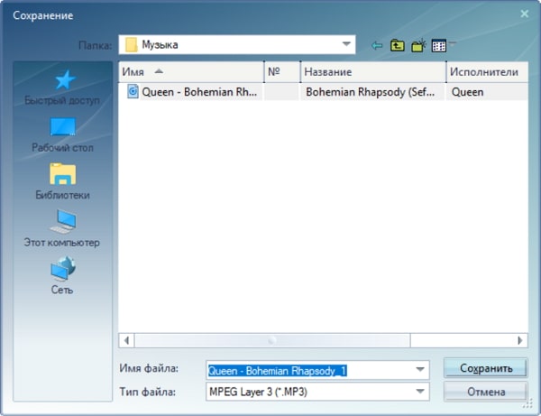Go up one folder level
541x416 pixels.
(x=398, y=45)
